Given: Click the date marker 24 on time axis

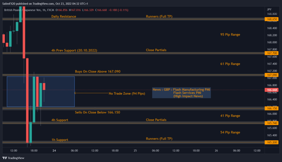Looking at the screenshot, I should click(54, 151).
